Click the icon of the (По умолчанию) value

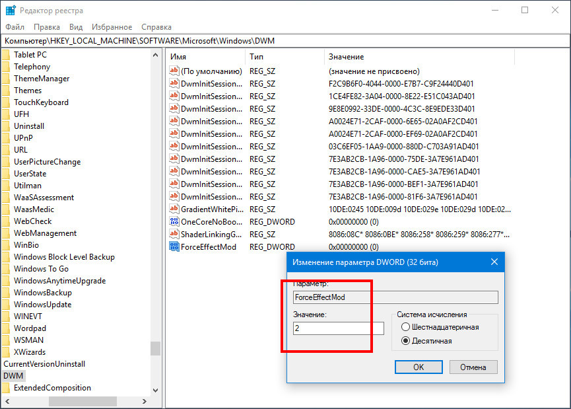coord(174,71)
